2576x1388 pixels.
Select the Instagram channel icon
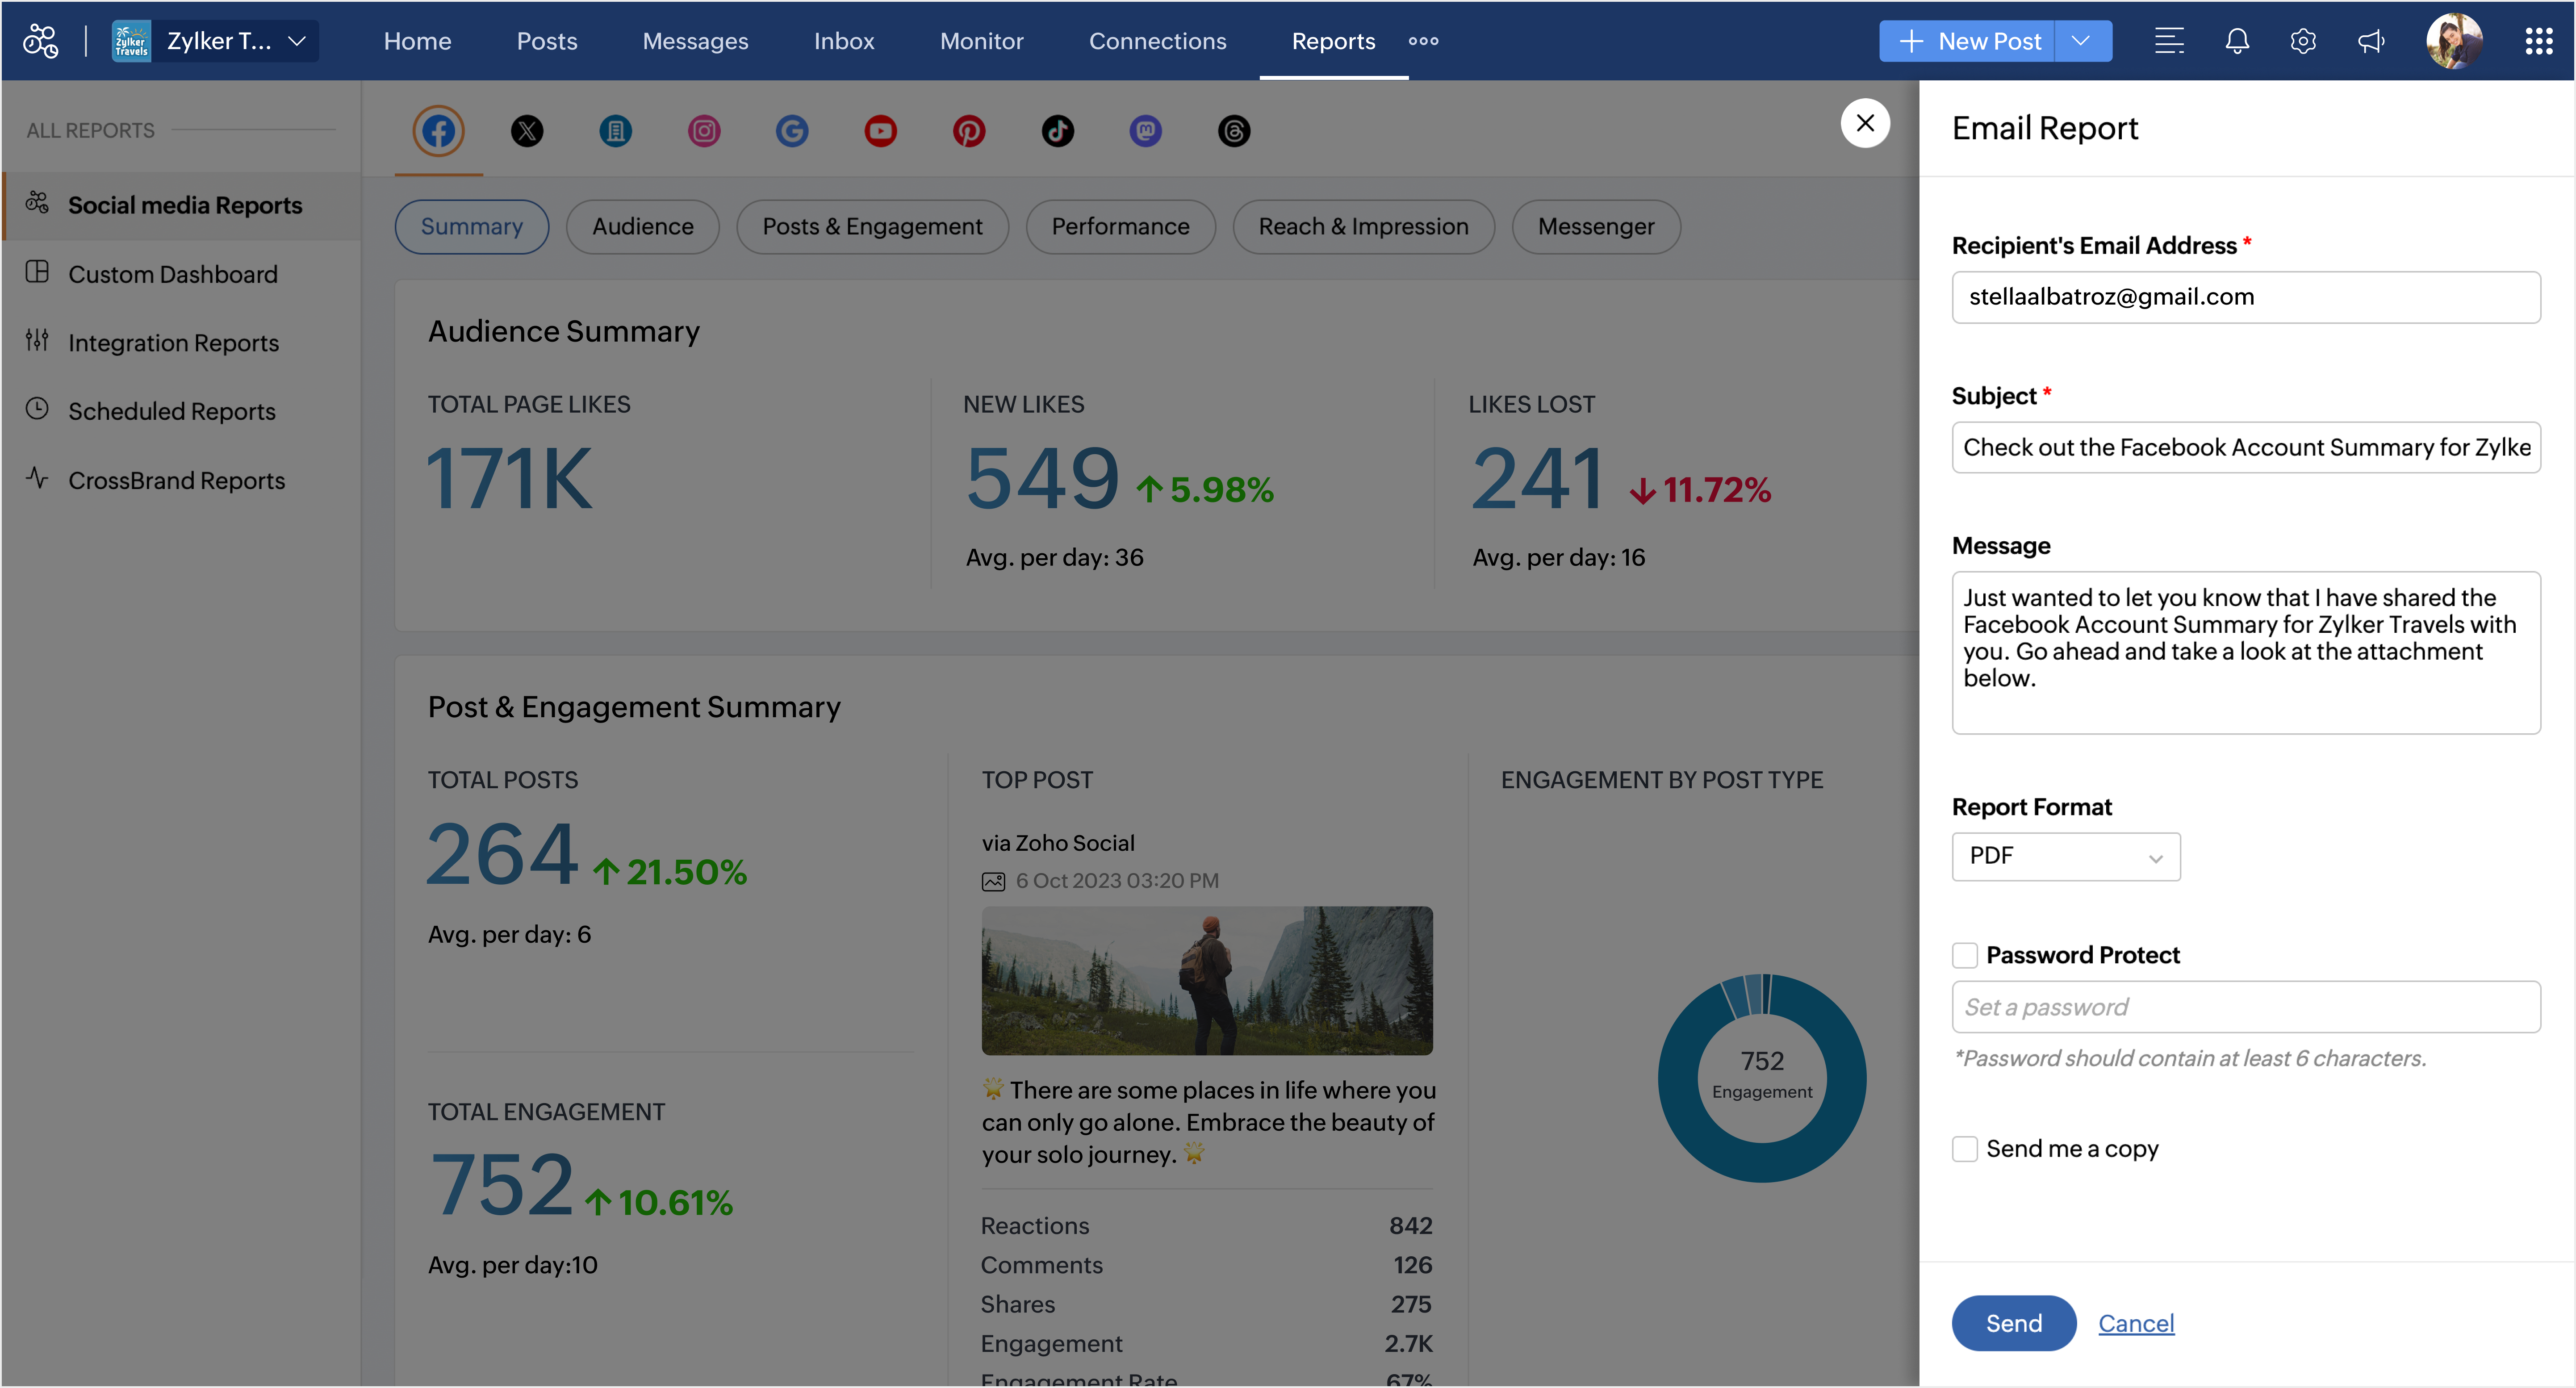(704, 131)
